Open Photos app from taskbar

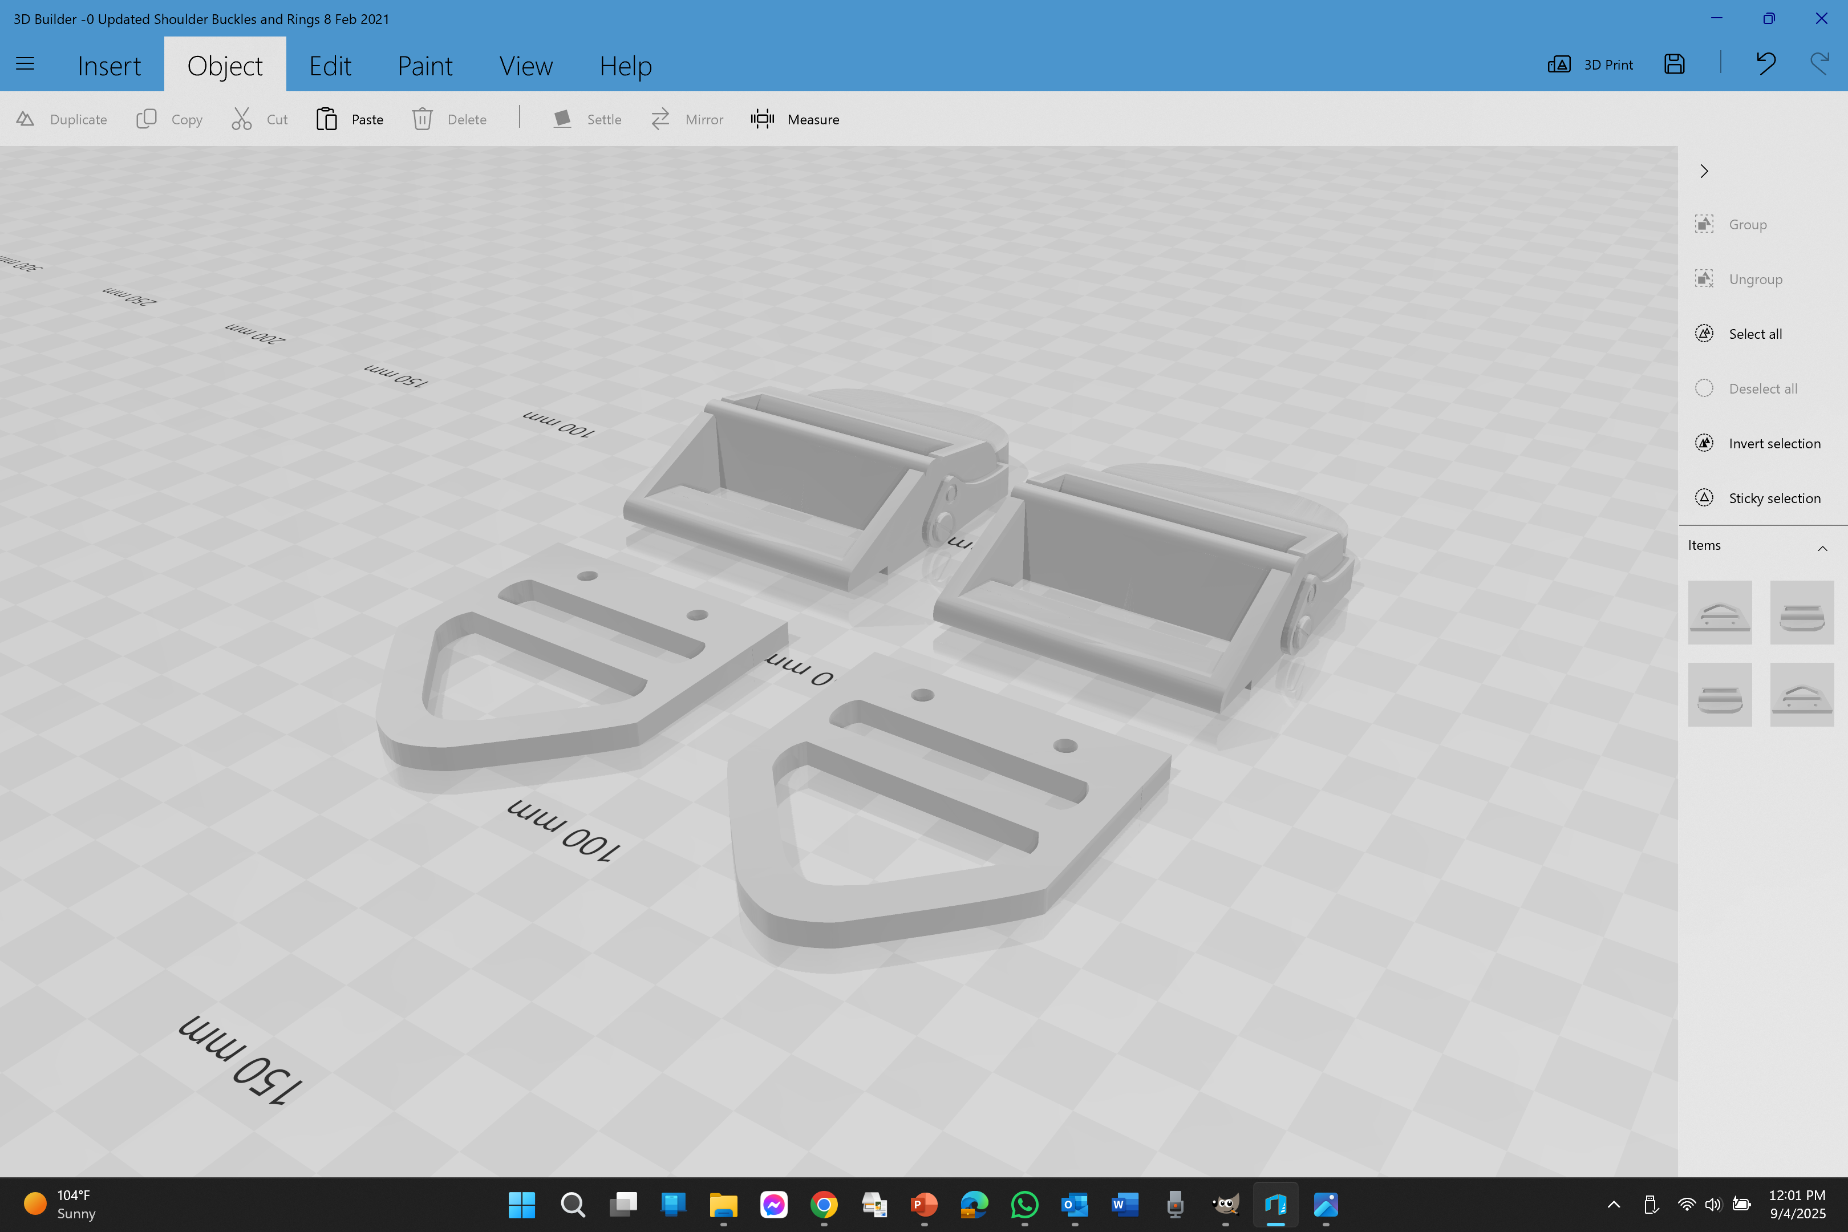[1326, 1205]
